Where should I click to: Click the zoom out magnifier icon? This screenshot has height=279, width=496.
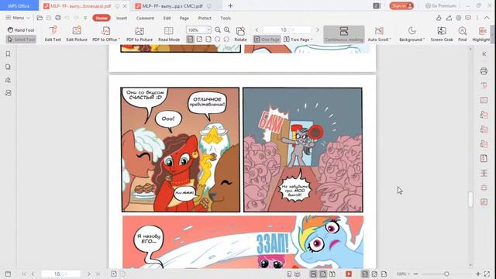[x=218, y=30]
